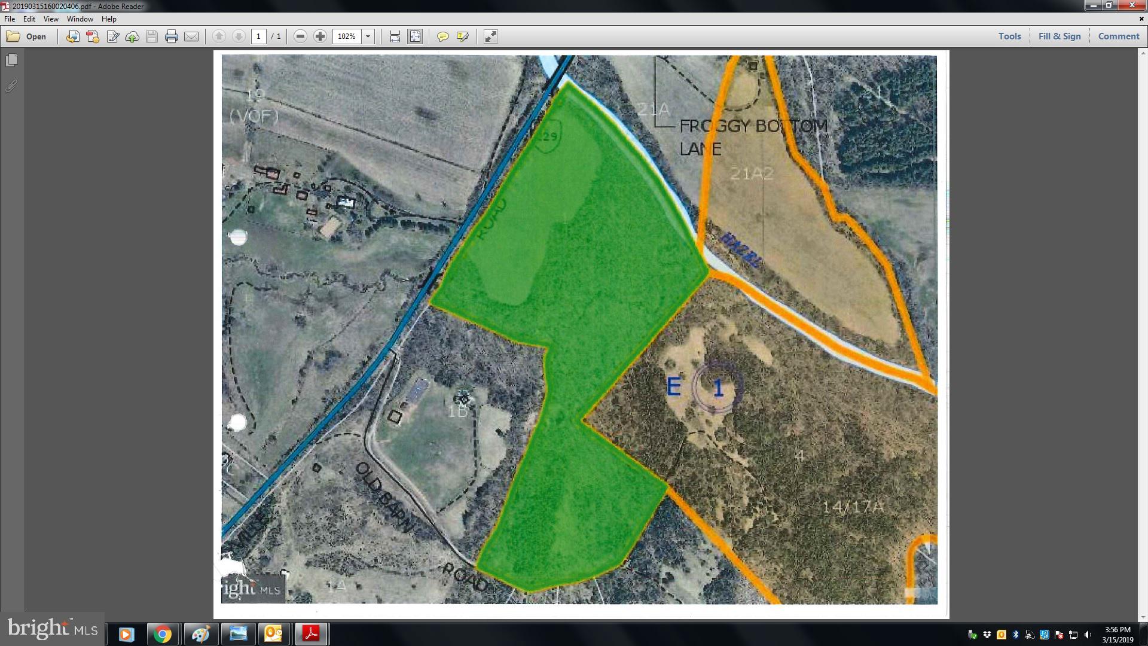
Task: Launch Chrome from the taskbar
Action: (162, 634)
